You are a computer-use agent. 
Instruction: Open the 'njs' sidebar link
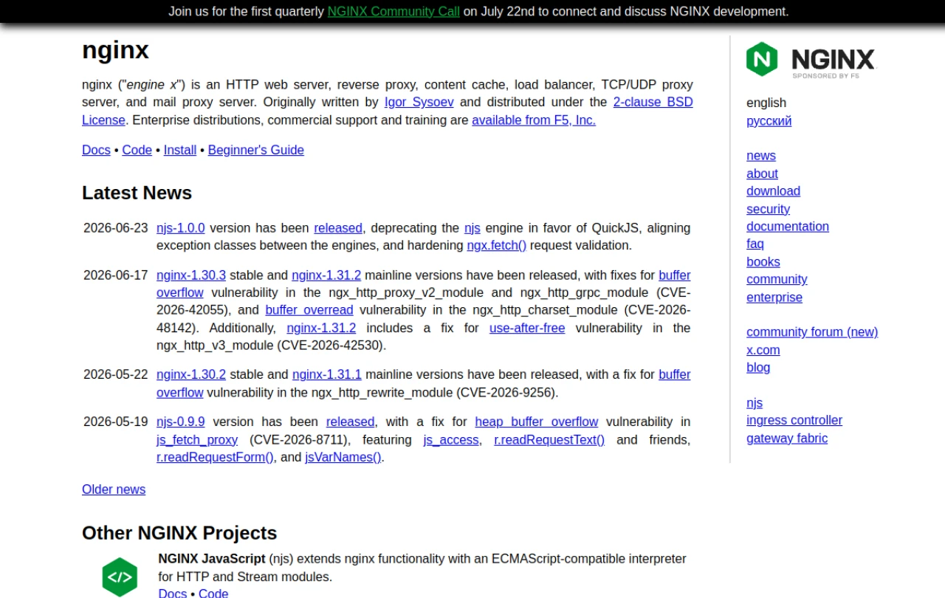pos(755,402)
